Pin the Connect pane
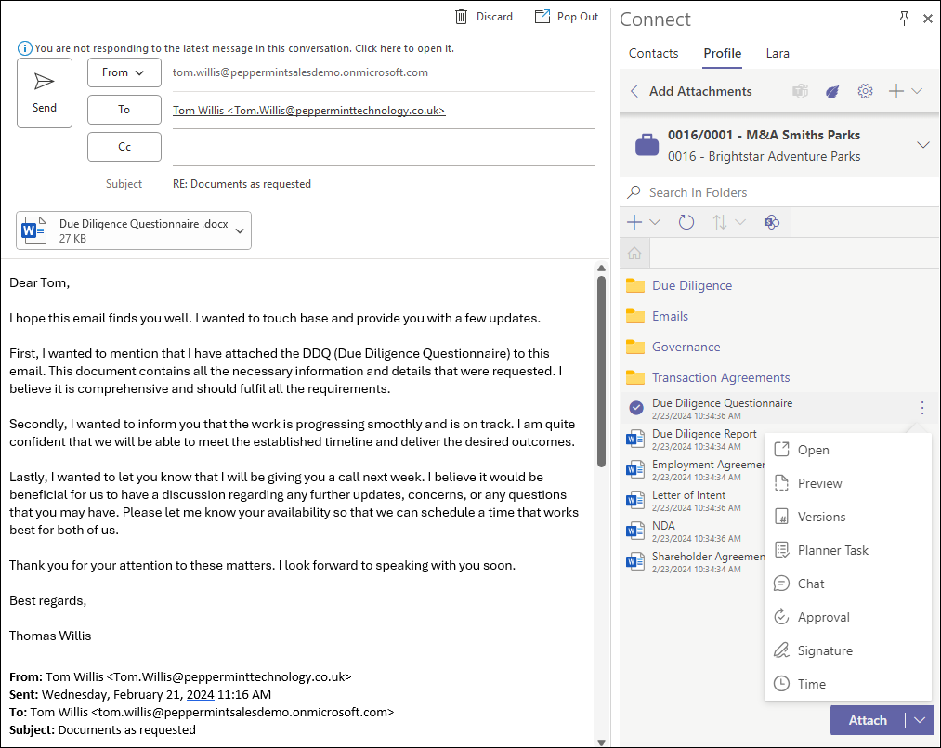941x748 pixels. click(x=905, y=19)
